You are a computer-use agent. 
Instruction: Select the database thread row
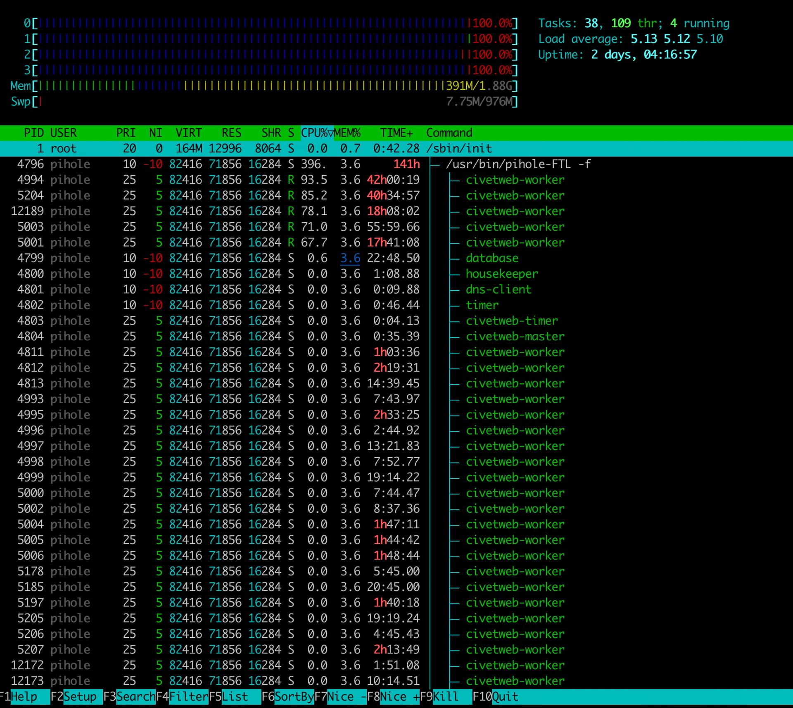click(491, 258)
